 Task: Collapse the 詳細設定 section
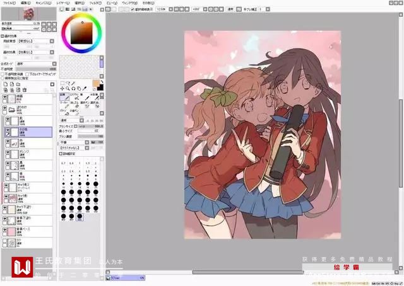click(x=61, y=154)
